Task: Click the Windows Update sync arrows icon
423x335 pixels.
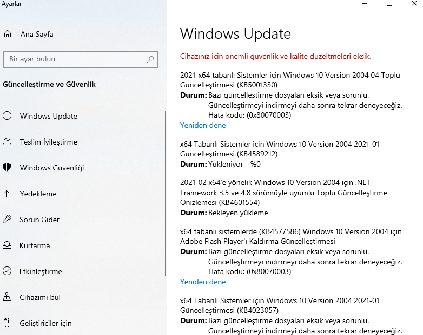Action: pos(7,115)
